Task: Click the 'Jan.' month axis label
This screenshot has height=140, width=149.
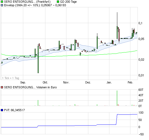Action: point(109,82)
